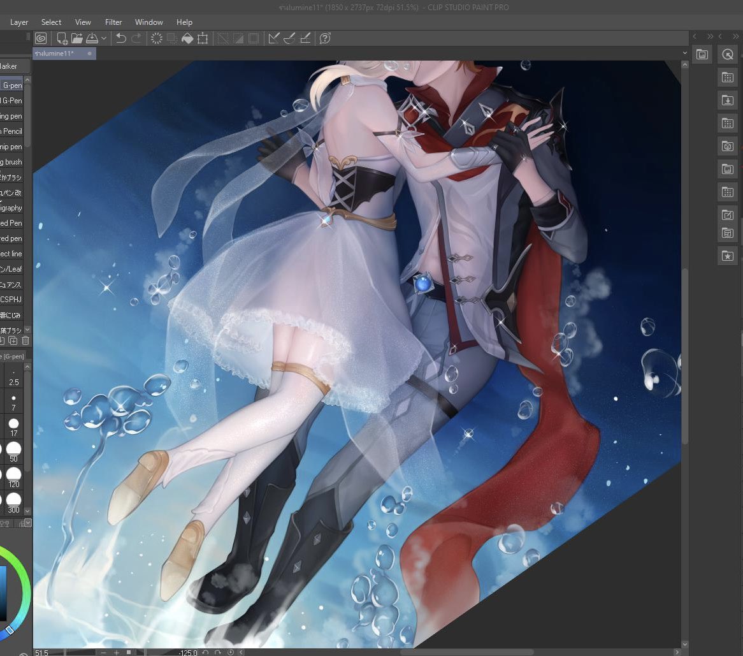Open the Filter menu

click(113, 22)
